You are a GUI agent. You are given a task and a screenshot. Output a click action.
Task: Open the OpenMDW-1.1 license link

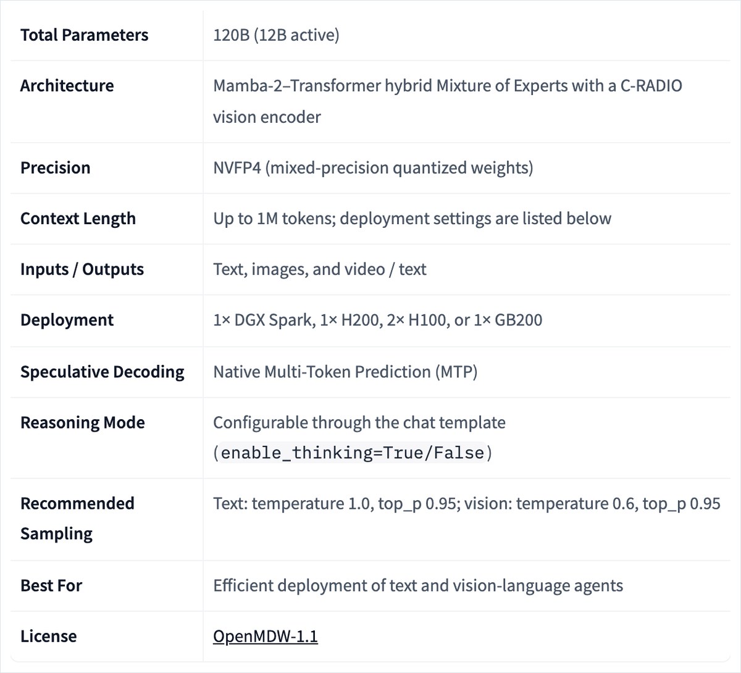click(265, 636)
